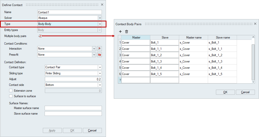Enable the Extension zone checkbox
The height and width of the screenshot is (137, 259).
tap(11, 91)
